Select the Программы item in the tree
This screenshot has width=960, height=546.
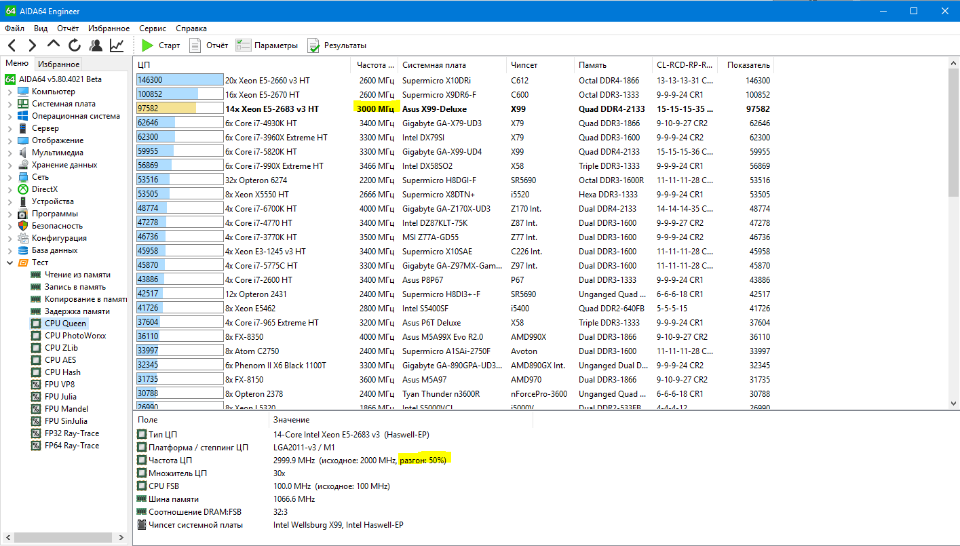point(47,214)
